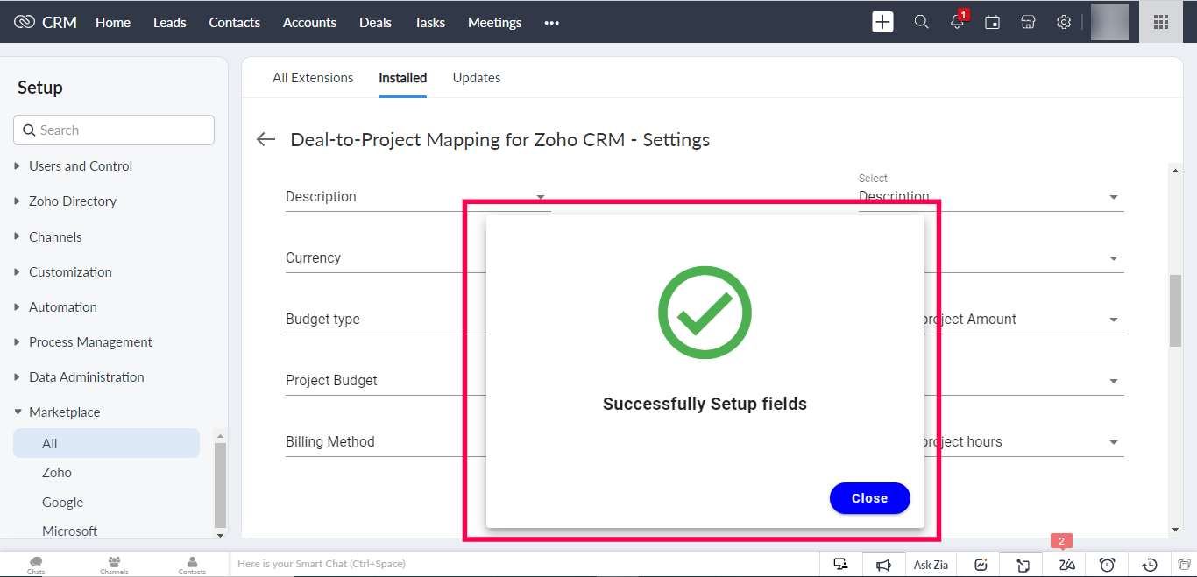Switch to the All Extensions tab
Image resolution: width=1197 pixels, height=577 pixels.
click(x=313, y=78)
